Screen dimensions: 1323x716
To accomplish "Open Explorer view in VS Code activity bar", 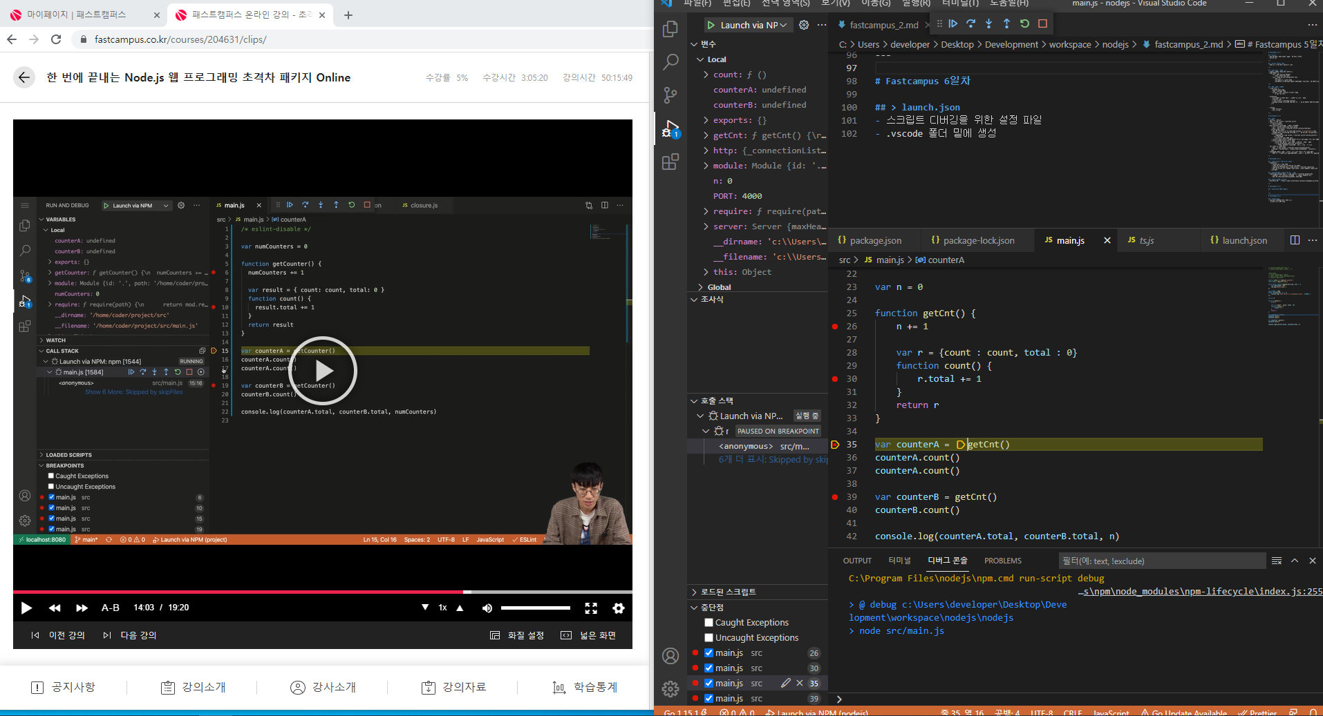I will [670, 29].
